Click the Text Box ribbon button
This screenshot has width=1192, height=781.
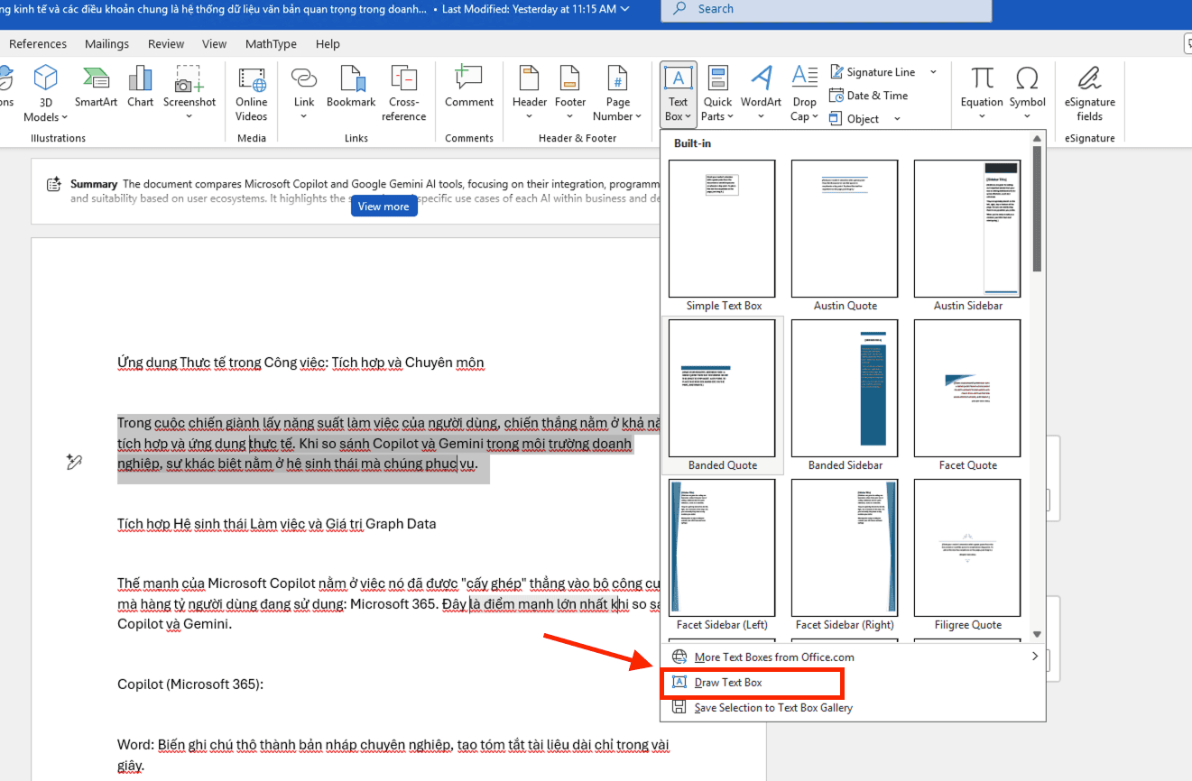679,94
